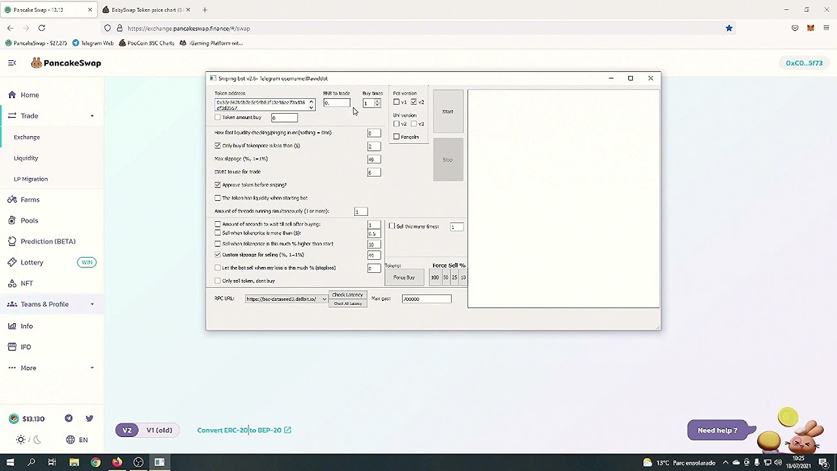Viewport: 837px width, 471px height.
Task: Click the Max slippage value field
Action: [x=373, y=159]
